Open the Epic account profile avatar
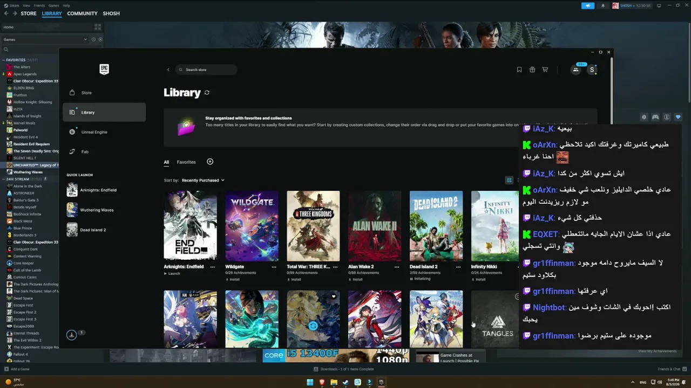The width and height of the screenshot is (691, 388). (x=592, y=70)
